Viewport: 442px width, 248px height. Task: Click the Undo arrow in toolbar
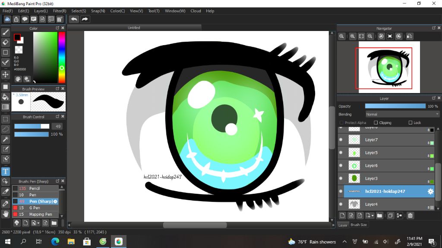[x=74, y=19]
